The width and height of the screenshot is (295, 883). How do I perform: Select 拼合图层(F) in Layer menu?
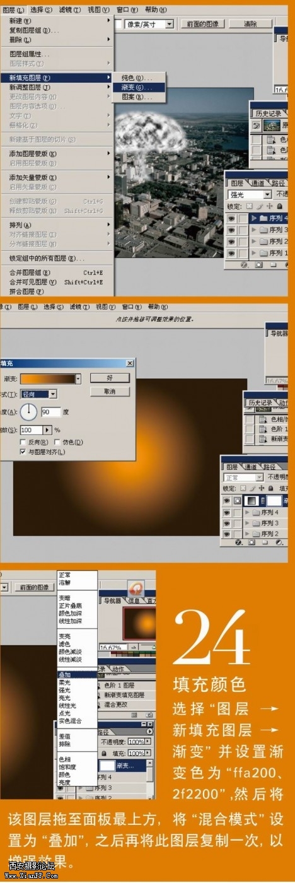[57, 291]
